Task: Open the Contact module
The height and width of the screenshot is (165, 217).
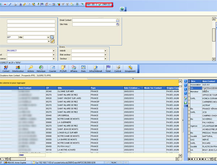Action: (x=6, y=69)
